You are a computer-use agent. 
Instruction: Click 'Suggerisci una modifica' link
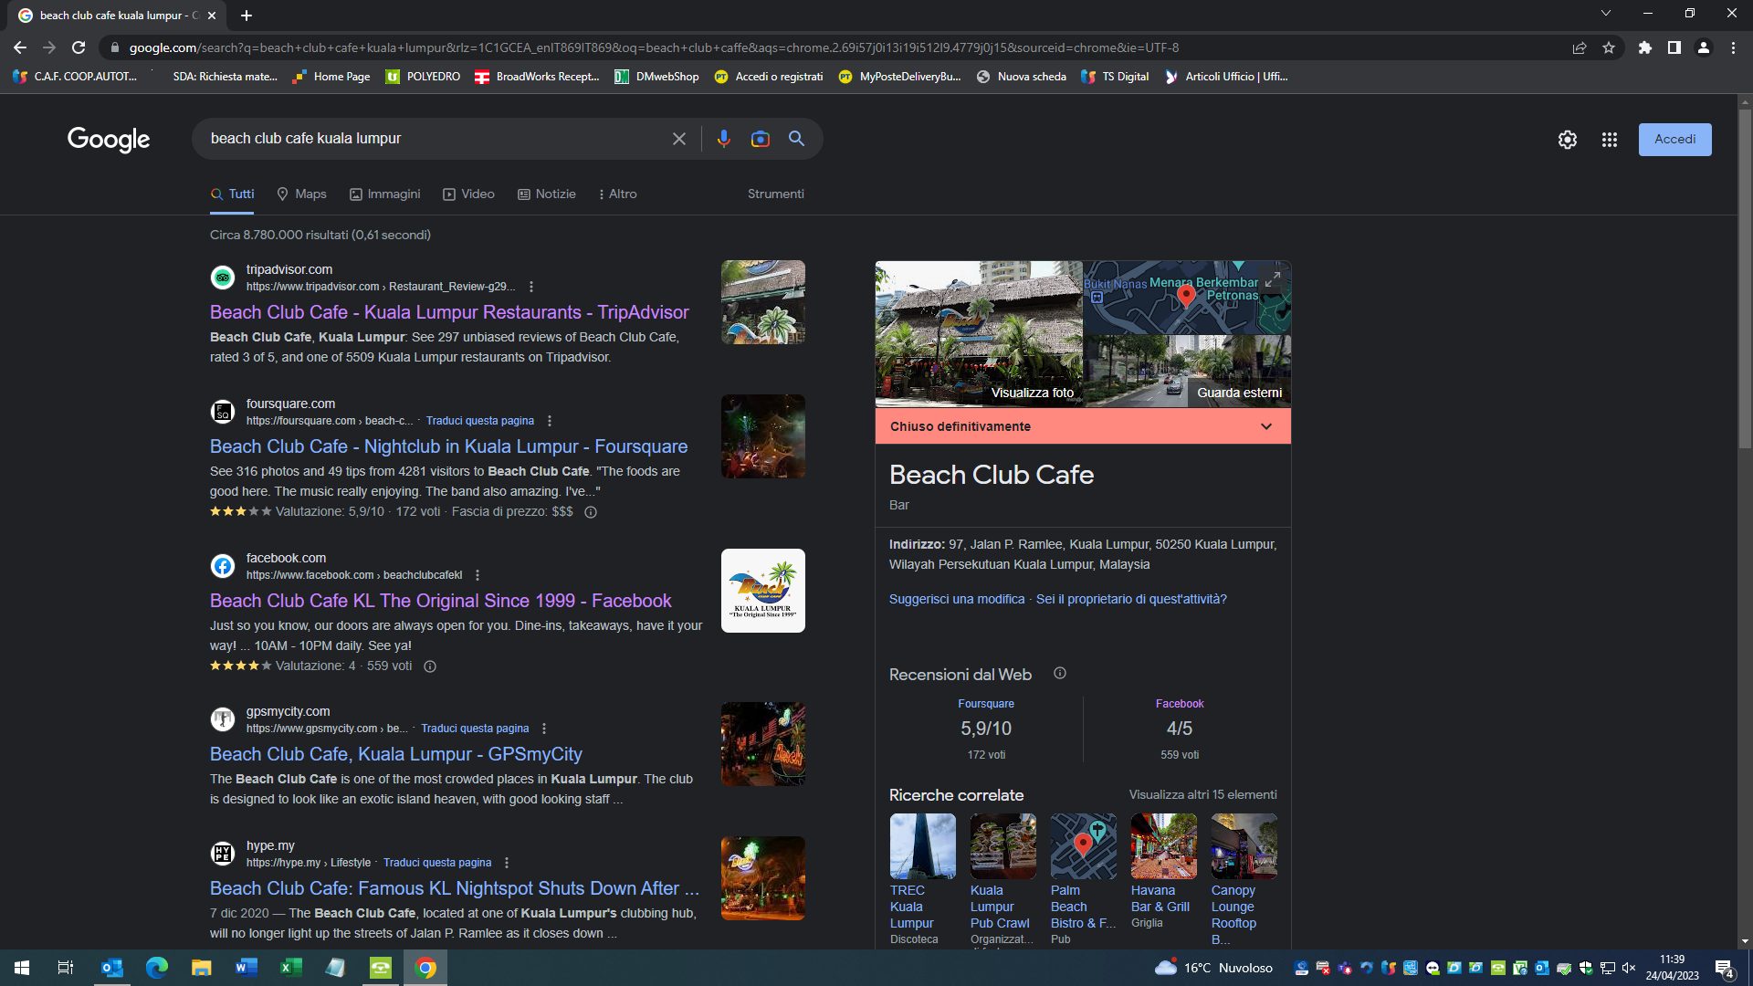coord(956,599)
